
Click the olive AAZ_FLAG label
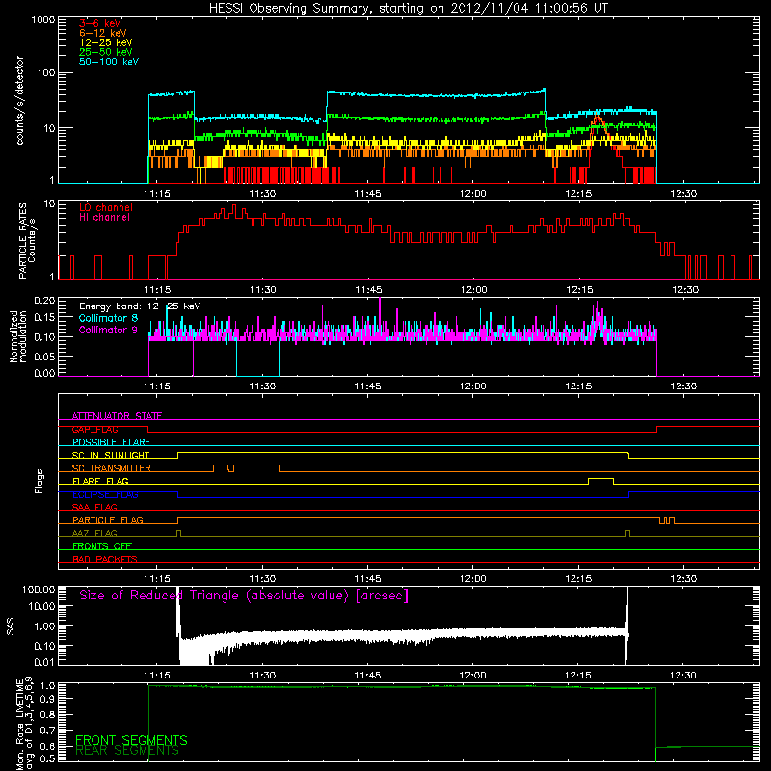pos(94,533)
